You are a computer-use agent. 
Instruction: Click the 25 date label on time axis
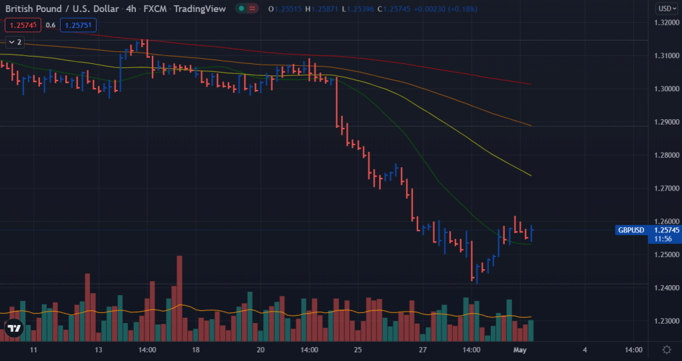tap(358, 350)
